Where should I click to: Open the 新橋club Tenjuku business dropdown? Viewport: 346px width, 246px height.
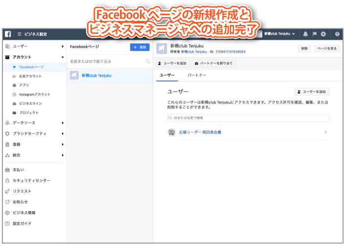[x=279, y=34]
